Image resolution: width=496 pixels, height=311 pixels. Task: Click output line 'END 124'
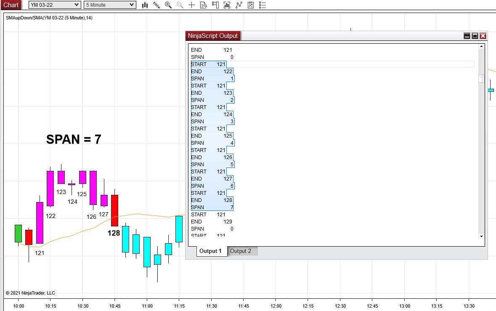tap(212, 114)
